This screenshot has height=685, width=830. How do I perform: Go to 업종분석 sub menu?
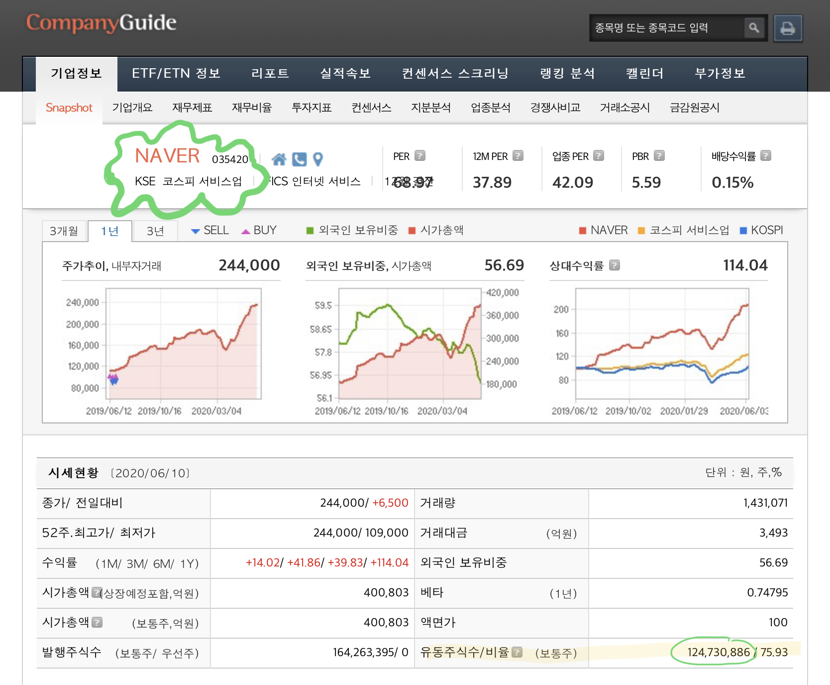coord(491,108)
